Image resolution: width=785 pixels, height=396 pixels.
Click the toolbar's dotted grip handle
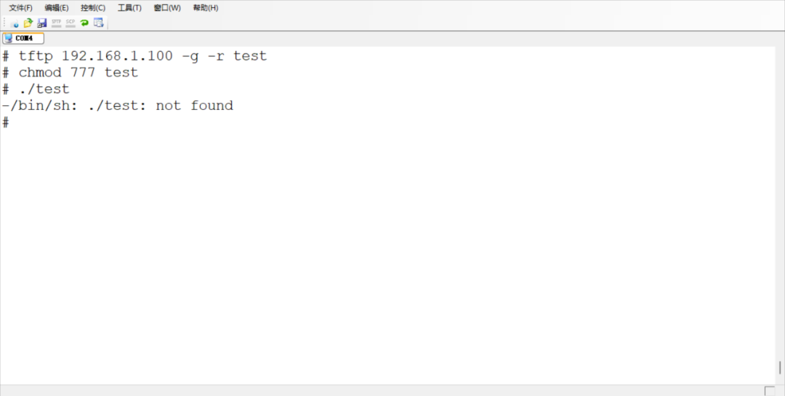[4, 23]
